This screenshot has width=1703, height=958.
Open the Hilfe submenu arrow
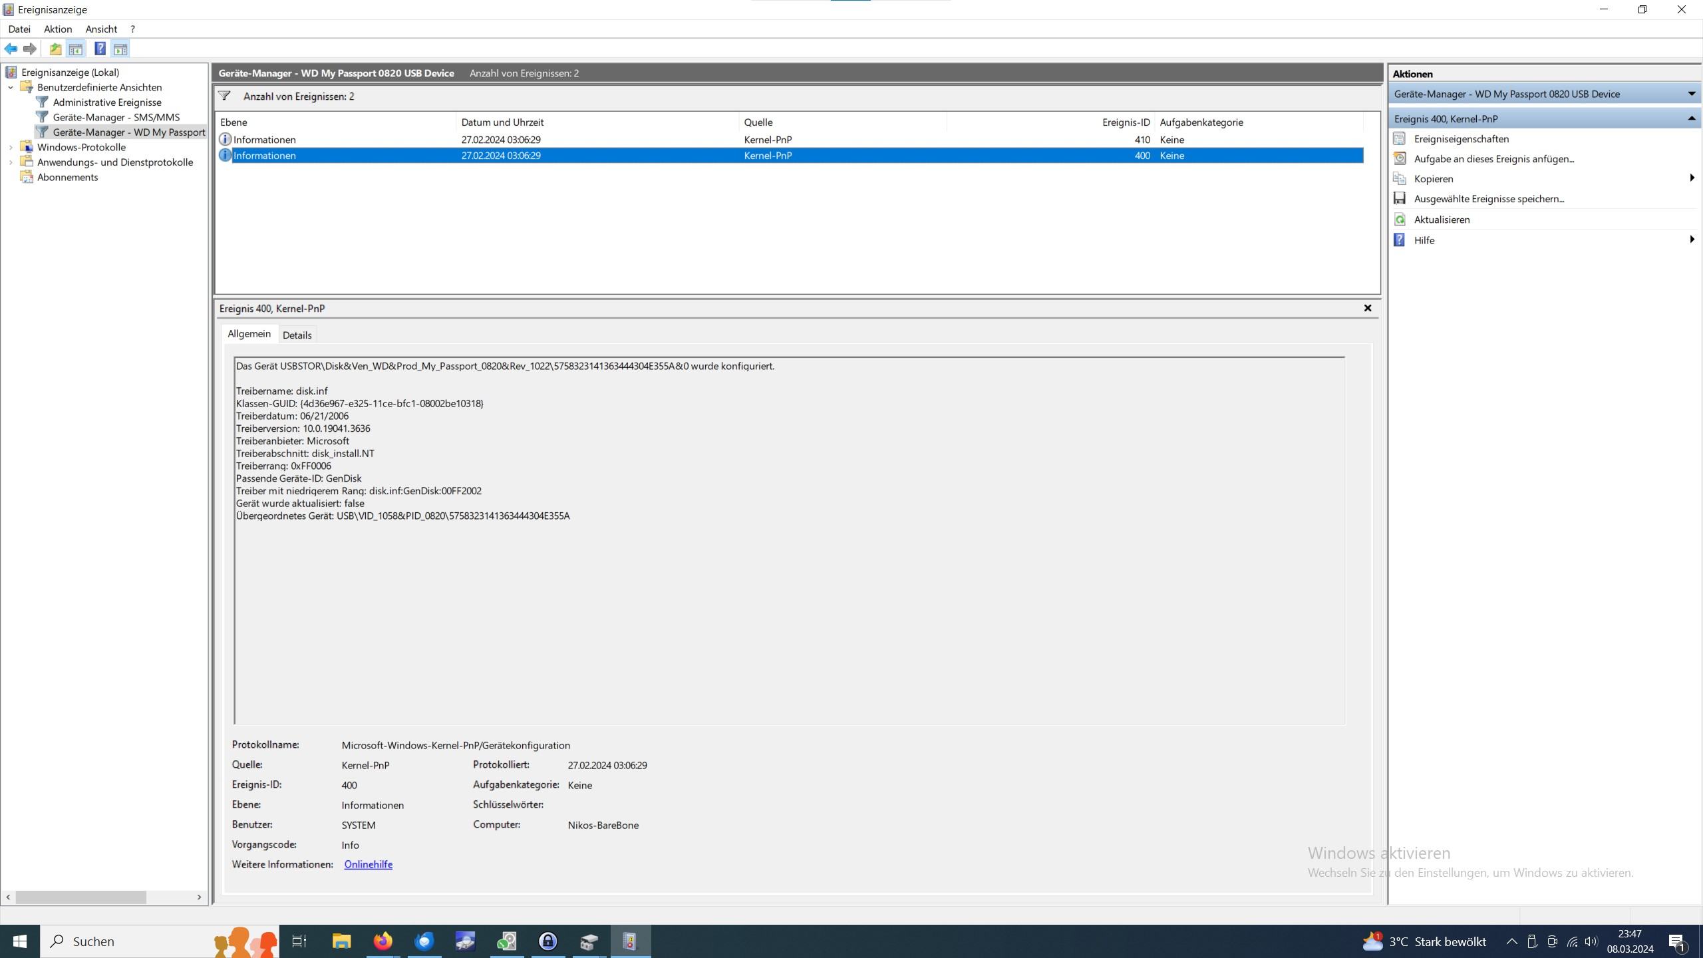[x=1692, y=239]
